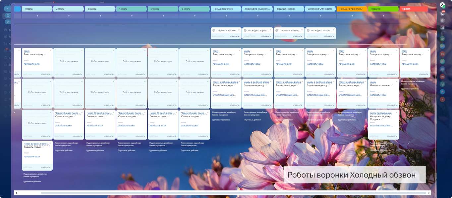
Task: Open notifications bell icon
Action: pyautogui.click(x=442, y=13)
